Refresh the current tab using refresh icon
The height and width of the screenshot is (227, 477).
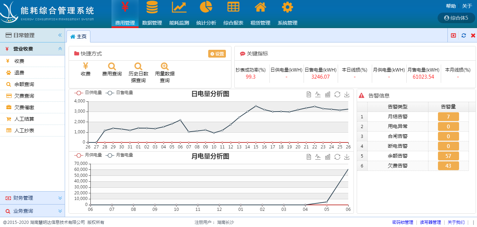pos(464,35)
